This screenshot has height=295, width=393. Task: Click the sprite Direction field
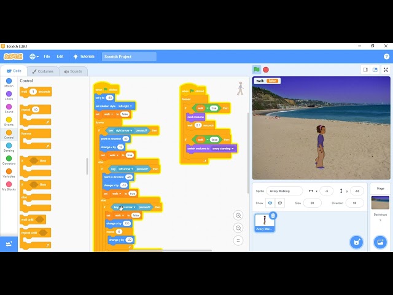point(354,203)
